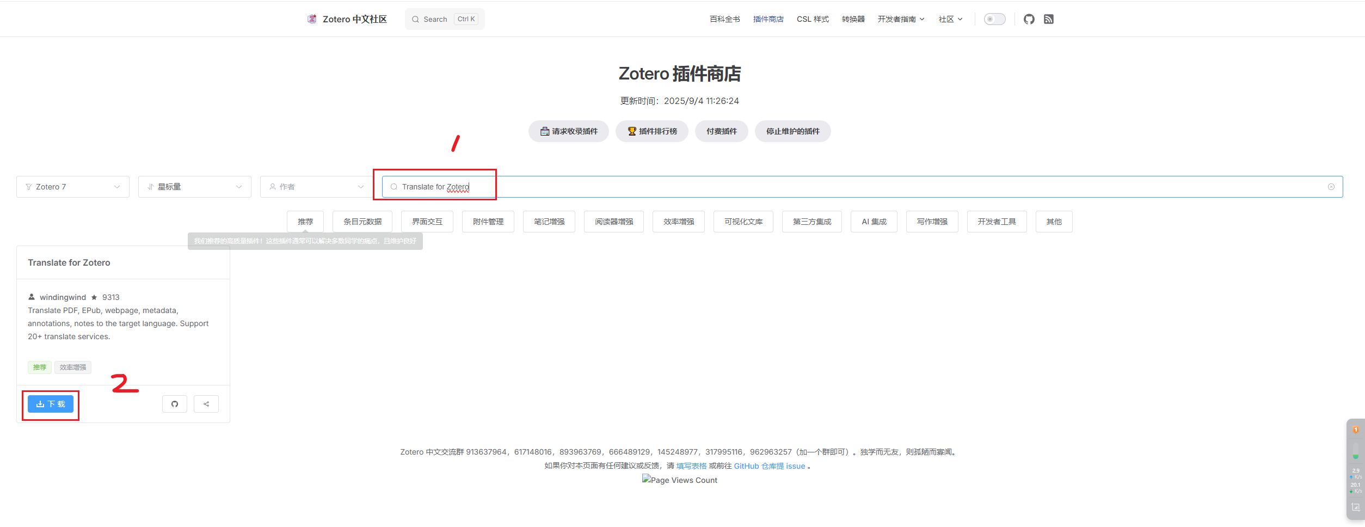Viewport: 1365px width, 527px height.
Task: Open the header Search box
Action: [x=445, y=19]
